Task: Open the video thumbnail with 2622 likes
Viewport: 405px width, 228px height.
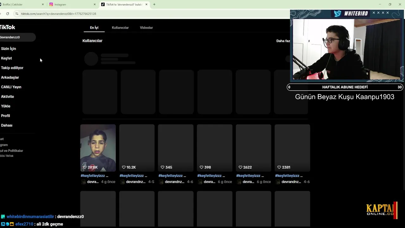Action: tap(253, 148)
